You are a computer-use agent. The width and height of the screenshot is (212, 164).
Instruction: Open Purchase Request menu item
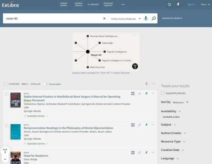click(108, 4)
